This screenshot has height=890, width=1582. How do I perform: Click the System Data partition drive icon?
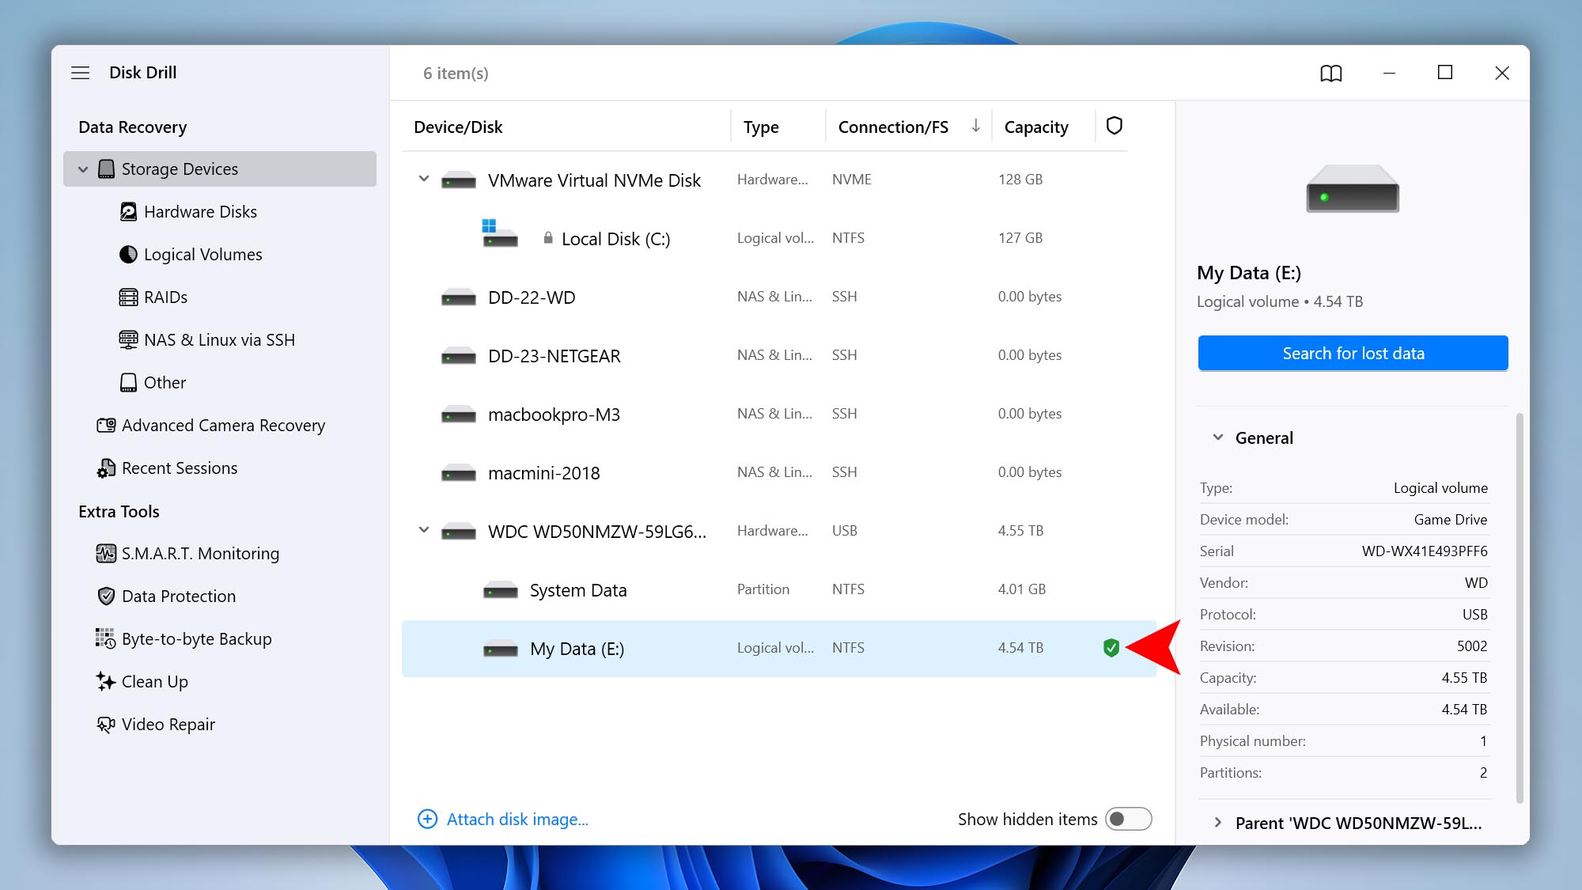tap(501, 590)
